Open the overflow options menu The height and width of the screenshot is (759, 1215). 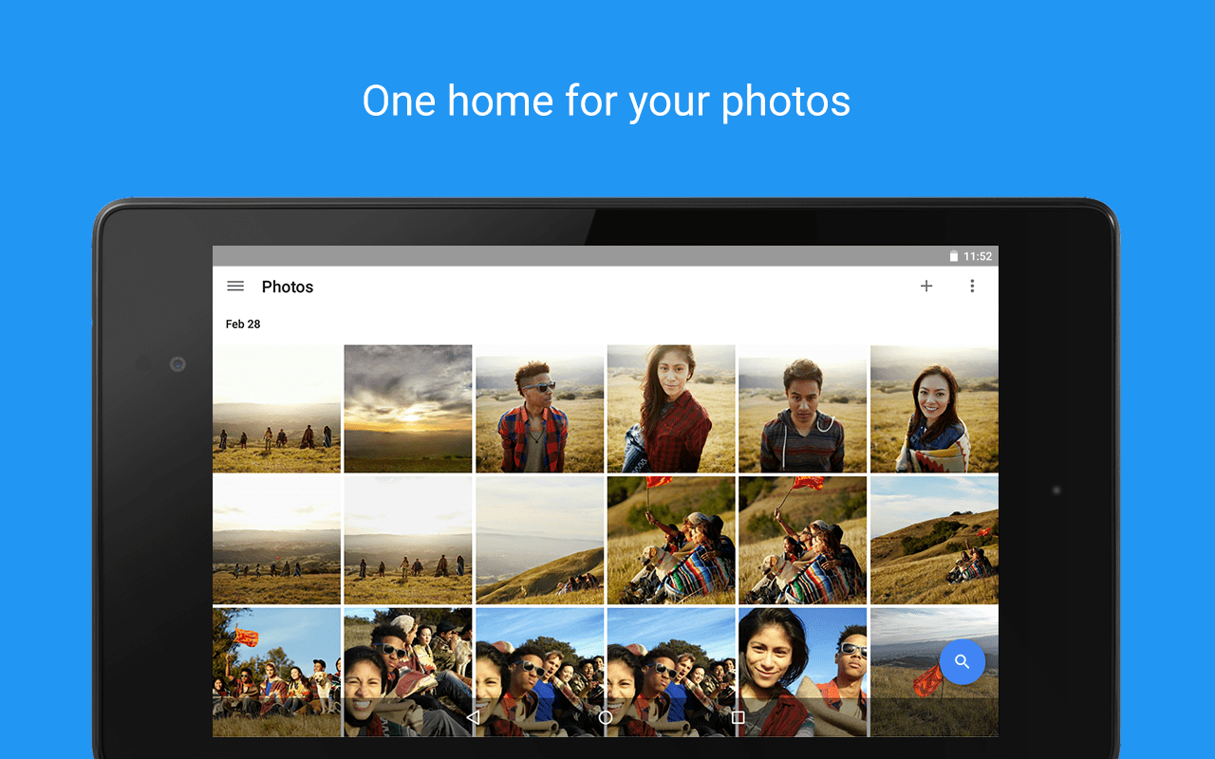coord(973,286)
